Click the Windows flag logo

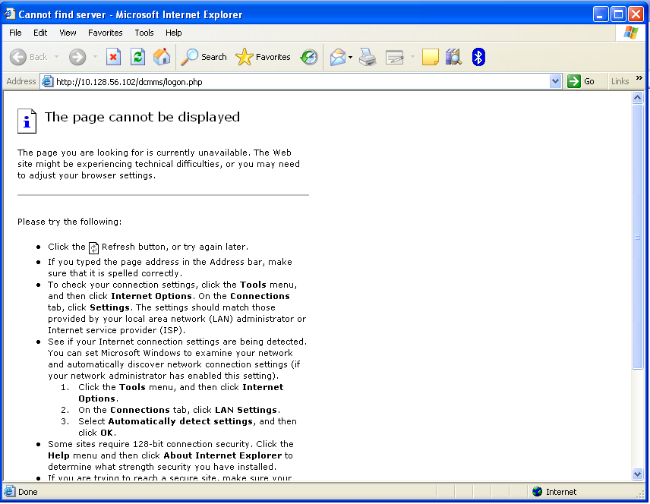[631, 33]
